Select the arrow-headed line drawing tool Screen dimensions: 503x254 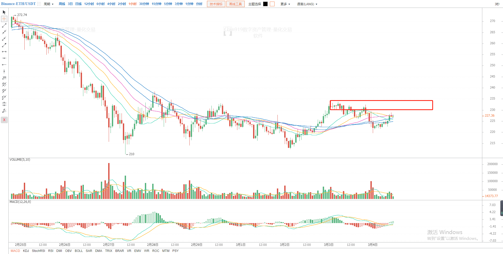[x=4, y=45]
